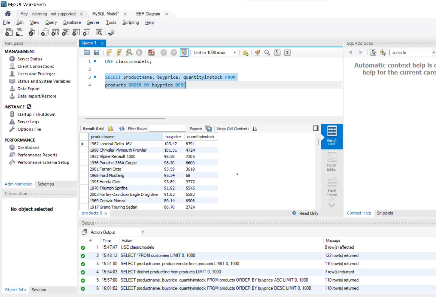Export the recordset to a file
The height and width of the screenshot is (297, 436).
coord(208,128)
